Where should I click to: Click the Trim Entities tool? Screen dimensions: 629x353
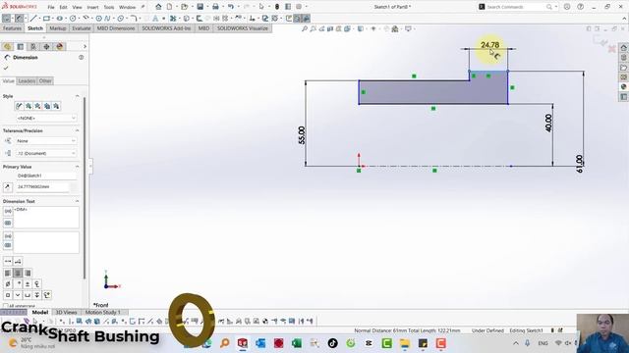[x=173, y=19]
